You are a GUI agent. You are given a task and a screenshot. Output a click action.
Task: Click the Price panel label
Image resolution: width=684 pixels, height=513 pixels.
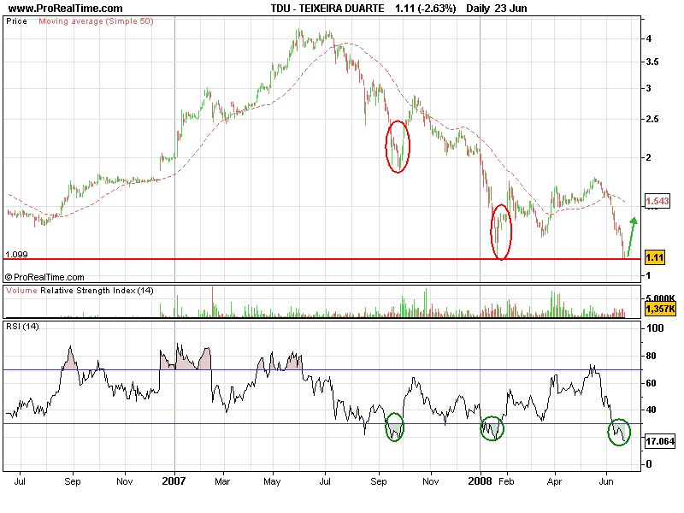click(16, 21)
